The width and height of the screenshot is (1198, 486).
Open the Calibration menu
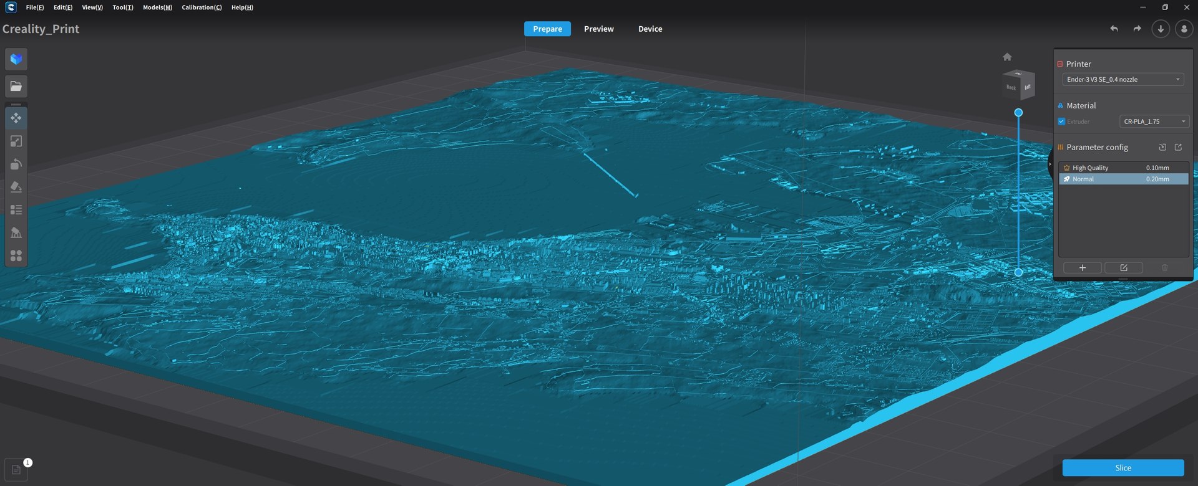(202, 7)
